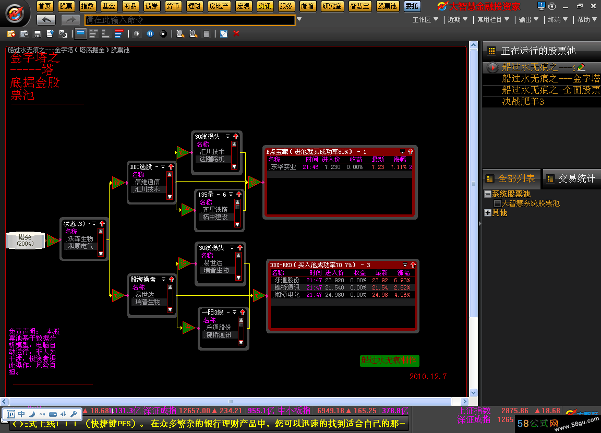
Task: Click the play run icon in toolbar
Action: (x=137, y=34)
